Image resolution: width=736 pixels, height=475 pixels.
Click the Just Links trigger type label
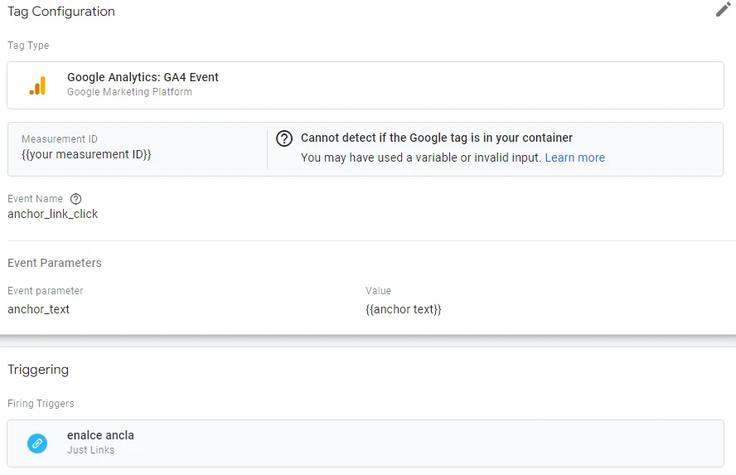point(90,450)
